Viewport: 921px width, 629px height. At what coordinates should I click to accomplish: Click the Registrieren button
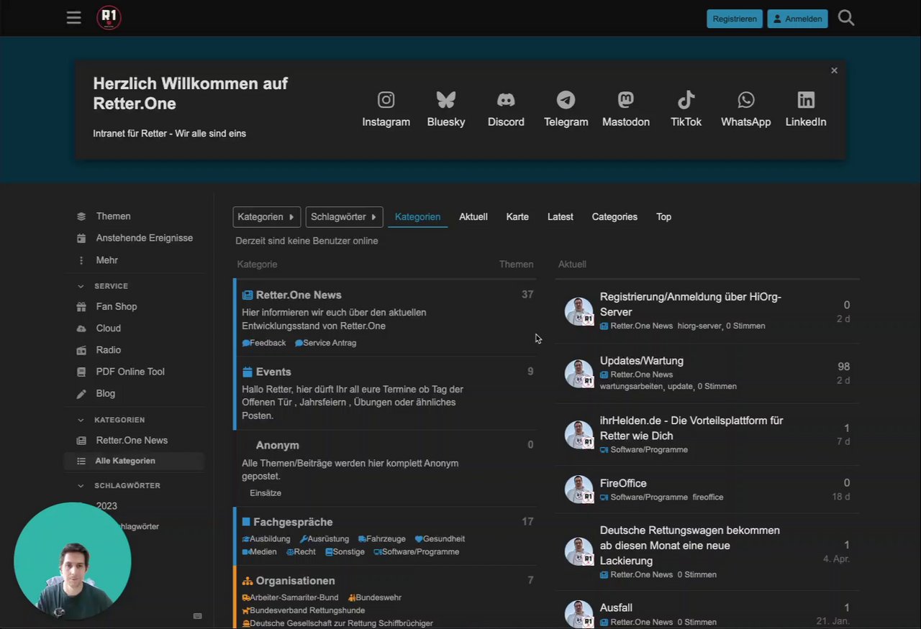click(x=735, y=19)
